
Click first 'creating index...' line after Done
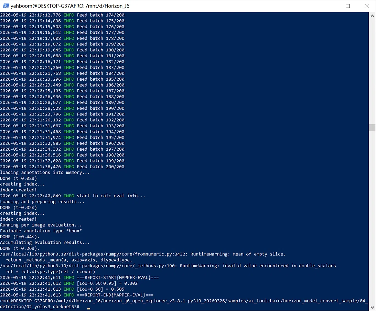coord(22,184)
